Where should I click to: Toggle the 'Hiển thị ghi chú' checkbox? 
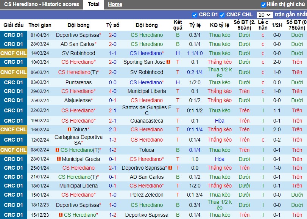pos(263,5)
